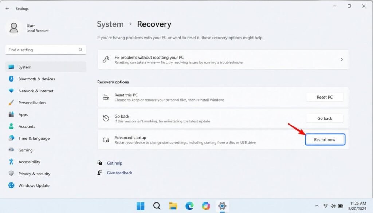The image size is (373, 213).
Task: Show hidden tray icons chevron
Action: click(x=317, y=206)
